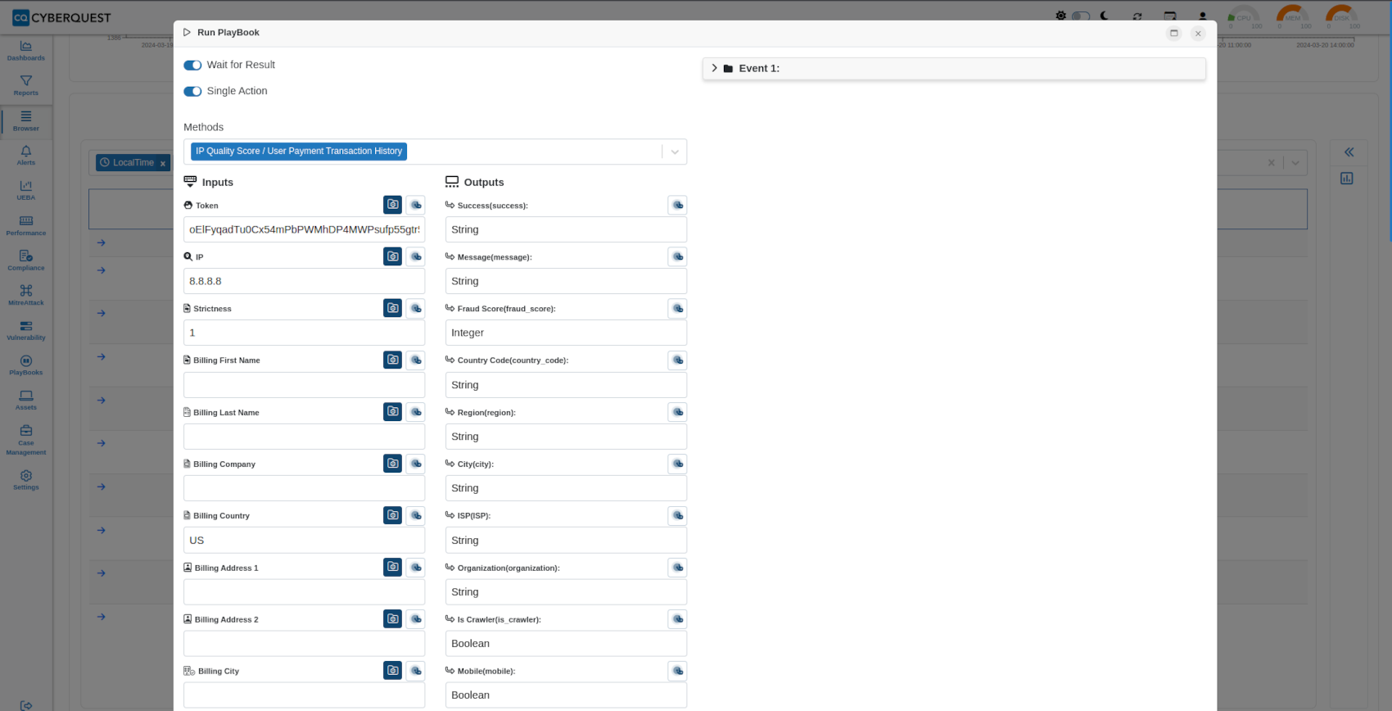The image size is (1392, 711).
Task: Click the chart icon on right panel
Action: 1347,179
